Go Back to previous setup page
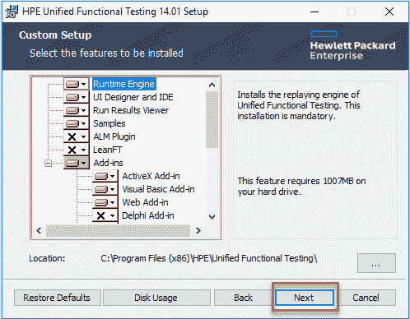410x319 pixels. (243, 298)
